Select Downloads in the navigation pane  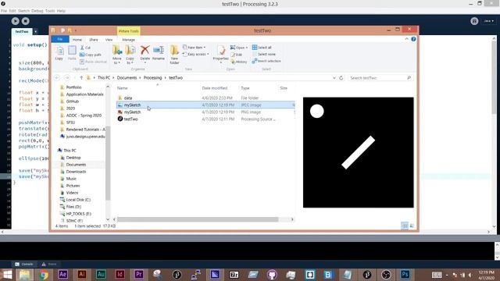pyautogui.click(x=76, y=172)
